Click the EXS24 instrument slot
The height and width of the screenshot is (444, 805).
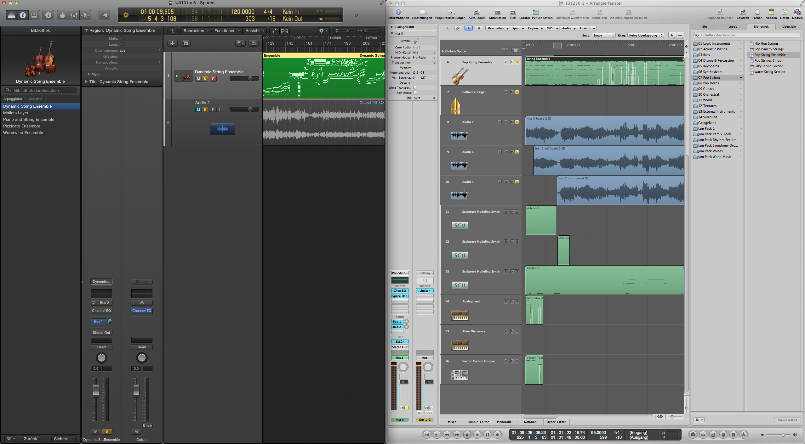coord(400,342)
